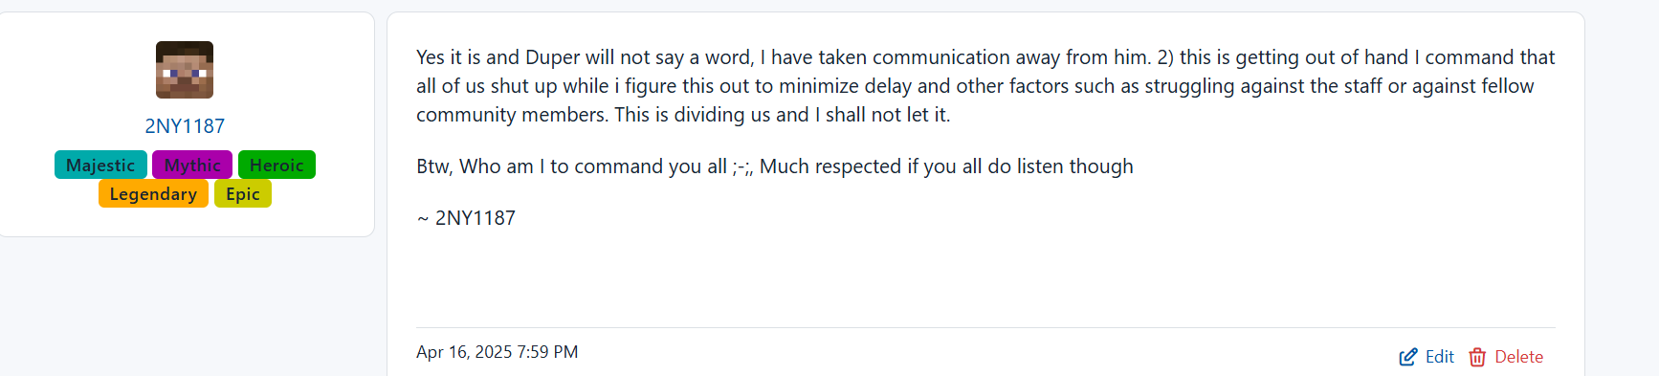Image resolution: width=1659 pixels, height=376 pixels.
Task: Select the purple Mythic rank badge
Action: 192,165
